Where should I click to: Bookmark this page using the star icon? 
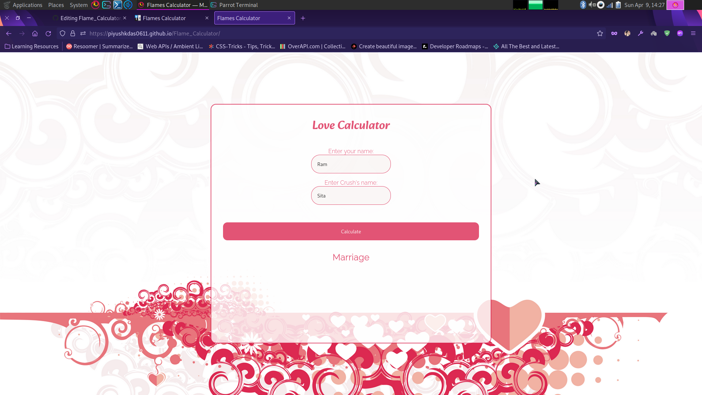600,33
